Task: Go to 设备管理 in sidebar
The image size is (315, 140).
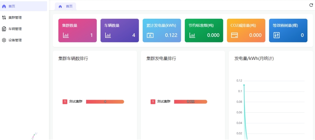Action: pyautogui.click(x=15, y=40)
